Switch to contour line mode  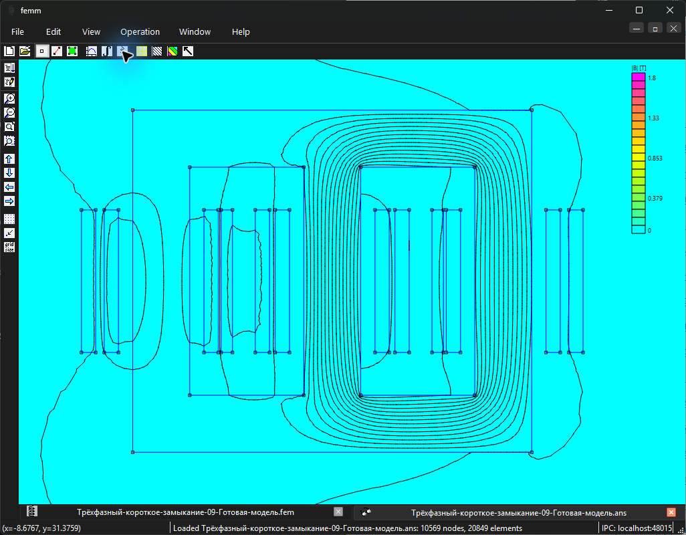tap(57, 51)
